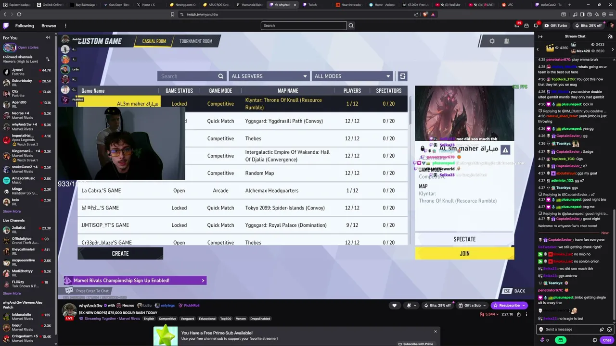Collapse the For You sidebar
Viewport: 616px width, 346px height.
pos(48,37)
